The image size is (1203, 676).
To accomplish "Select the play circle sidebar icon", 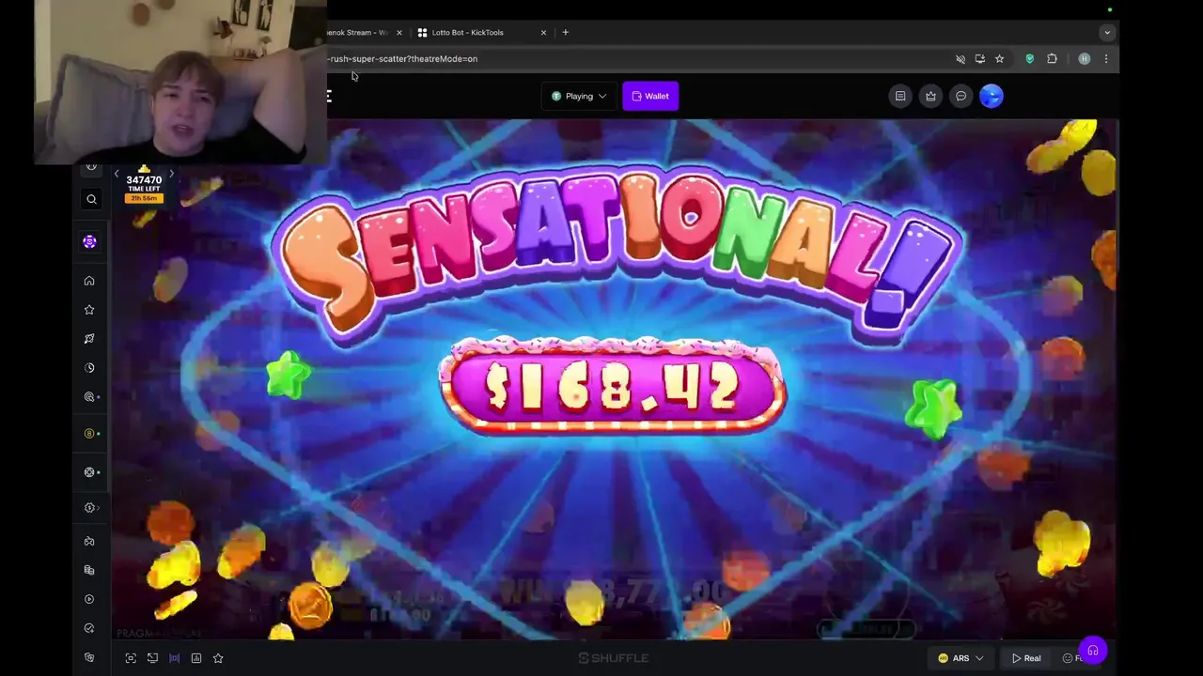I will pos(89,599).
